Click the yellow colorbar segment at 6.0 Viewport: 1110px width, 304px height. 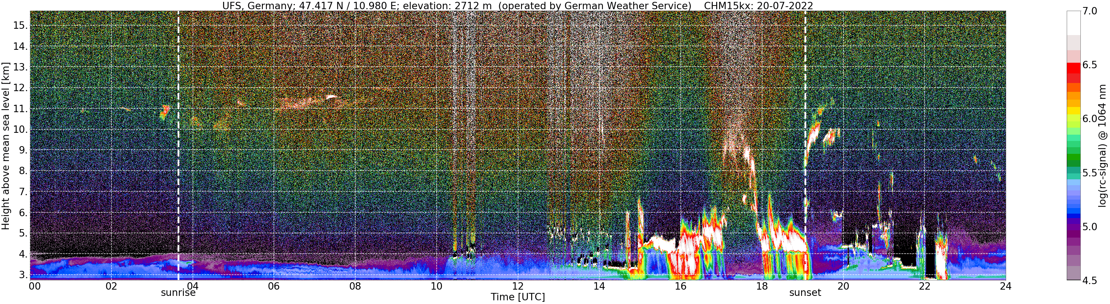(1073, 111)
